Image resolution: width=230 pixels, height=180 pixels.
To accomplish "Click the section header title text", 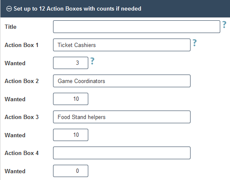I will coord(77,9).
